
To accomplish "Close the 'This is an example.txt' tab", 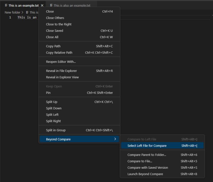I will (x=42, y=5).
